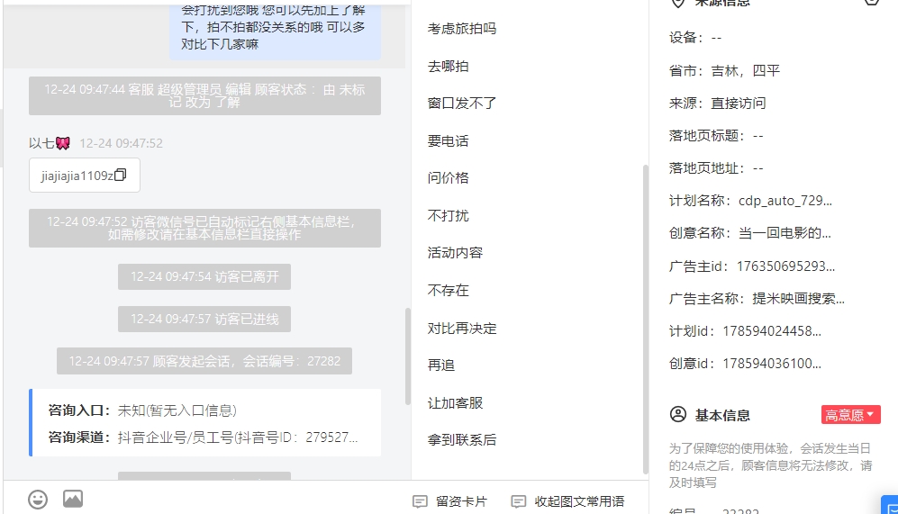Click the blue floating button at bottom right
The width and height of the screenshot is (898, 514).
[x=890, y=505]
